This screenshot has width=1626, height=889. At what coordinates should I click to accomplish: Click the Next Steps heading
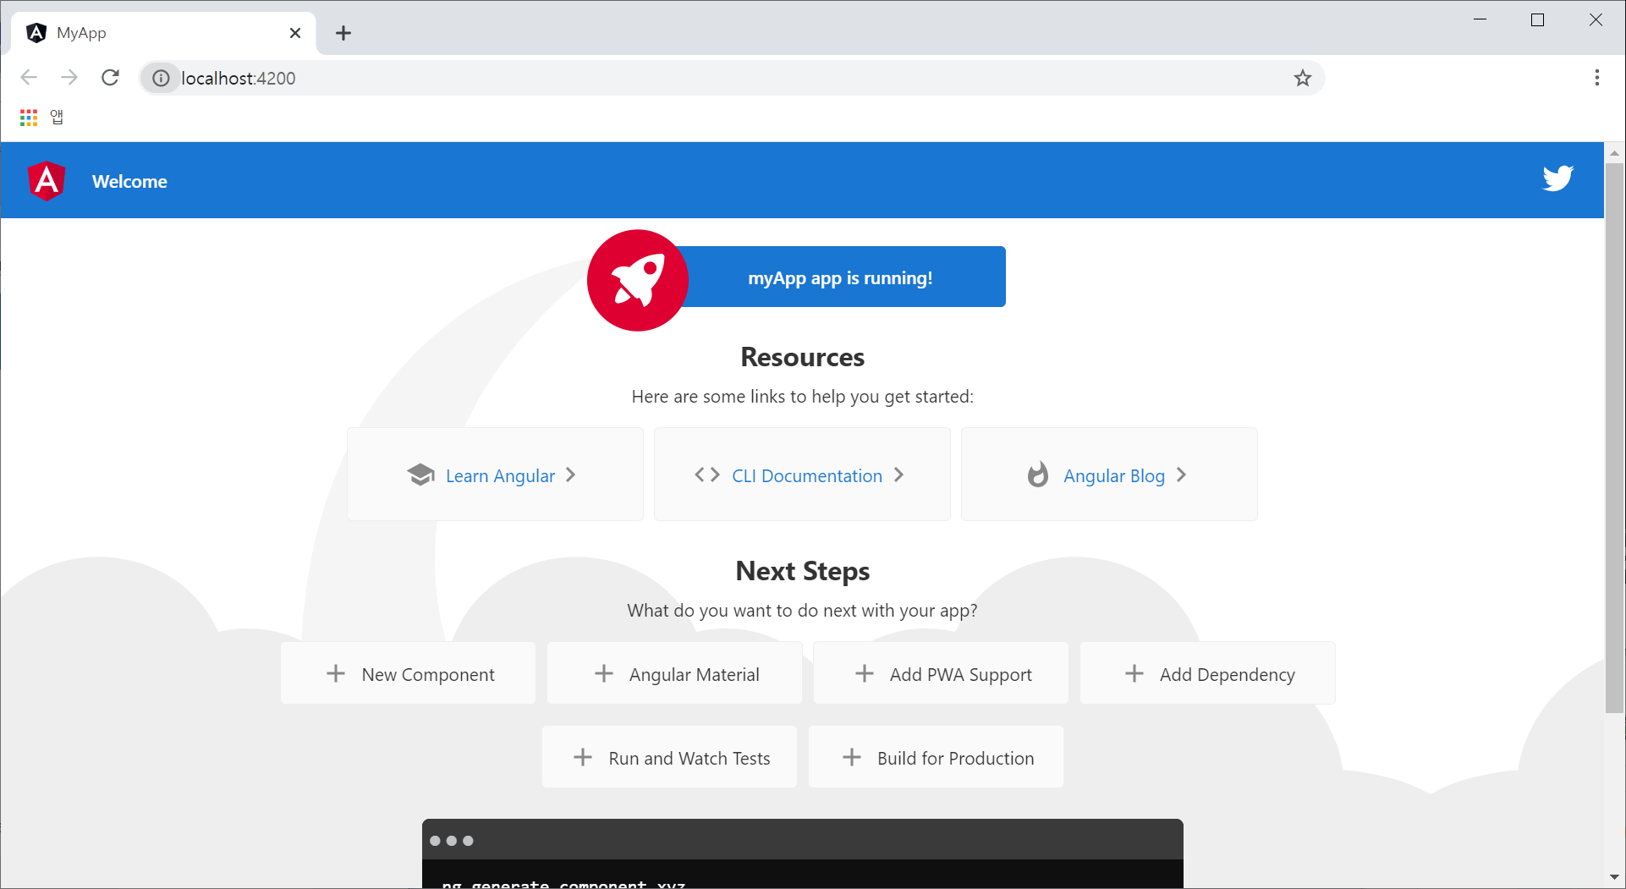click(x=802, y=571)
